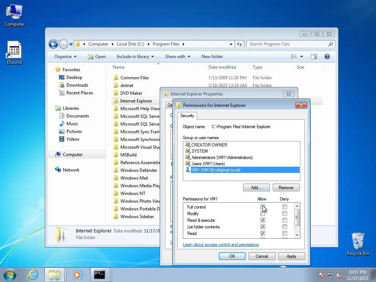Open Downloads in Favorites sidebar

(x=77, y=85)
